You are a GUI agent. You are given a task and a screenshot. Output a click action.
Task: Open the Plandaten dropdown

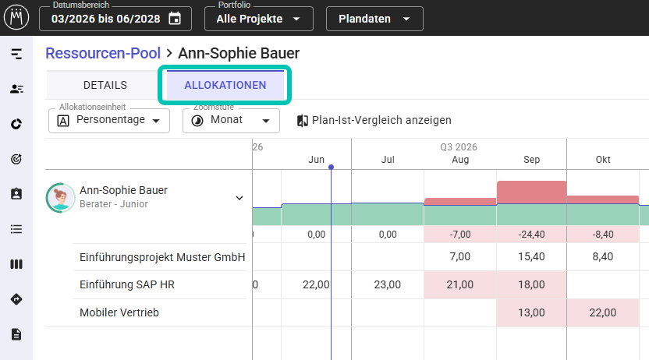coord(374,19)
